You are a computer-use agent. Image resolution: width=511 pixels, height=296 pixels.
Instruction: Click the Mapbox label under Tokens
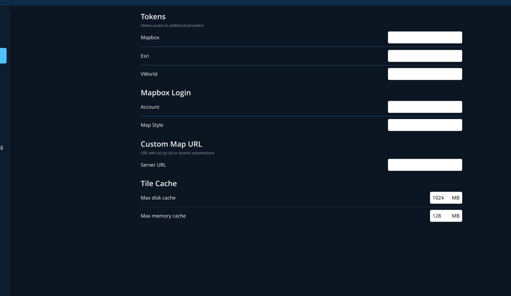coord(150,37)
